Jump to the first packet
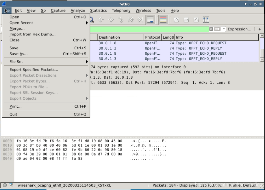The width and height of the screenshot is (265, 190). [131, 20]
